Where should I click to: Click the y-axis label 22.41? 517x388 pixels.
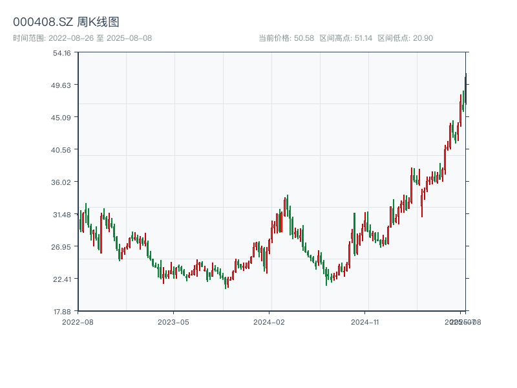[62, 279]
